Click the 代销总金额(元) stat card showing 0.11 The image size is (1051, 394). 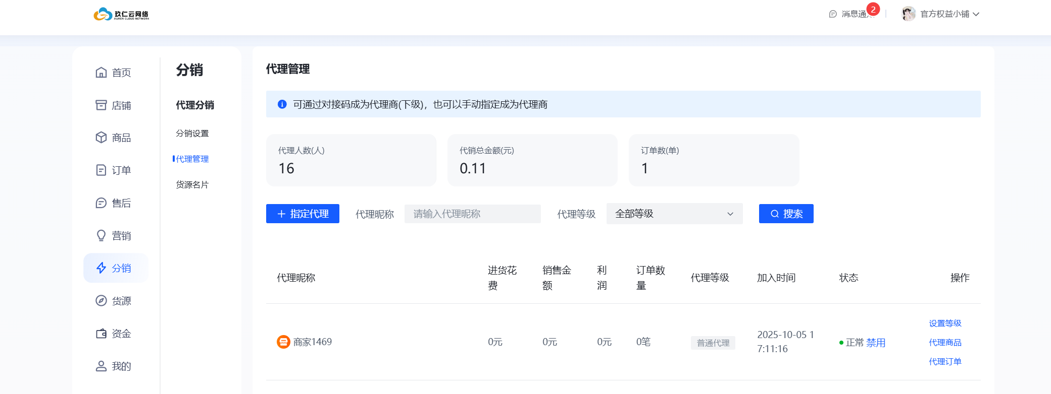[532, 160]
